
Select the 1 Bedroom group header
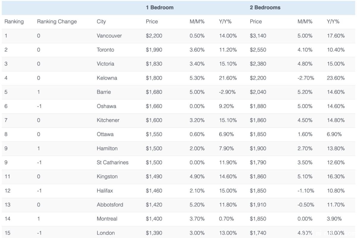[160, 7]
